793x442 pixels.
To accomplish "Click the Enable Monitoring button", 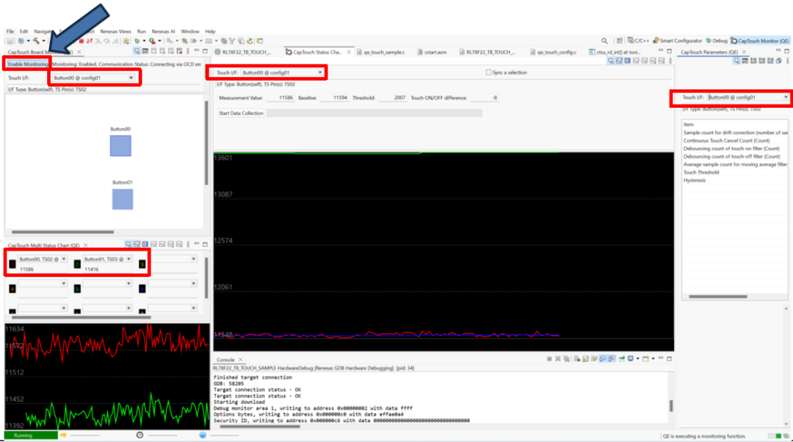I will click(28, 65).
